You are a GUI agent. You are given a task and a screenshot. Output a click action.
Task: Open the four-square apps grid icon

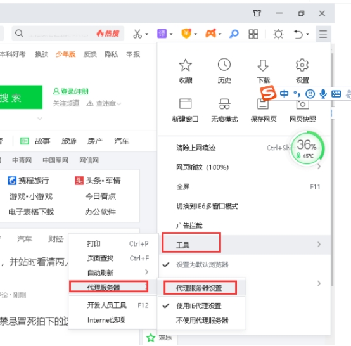253,34
